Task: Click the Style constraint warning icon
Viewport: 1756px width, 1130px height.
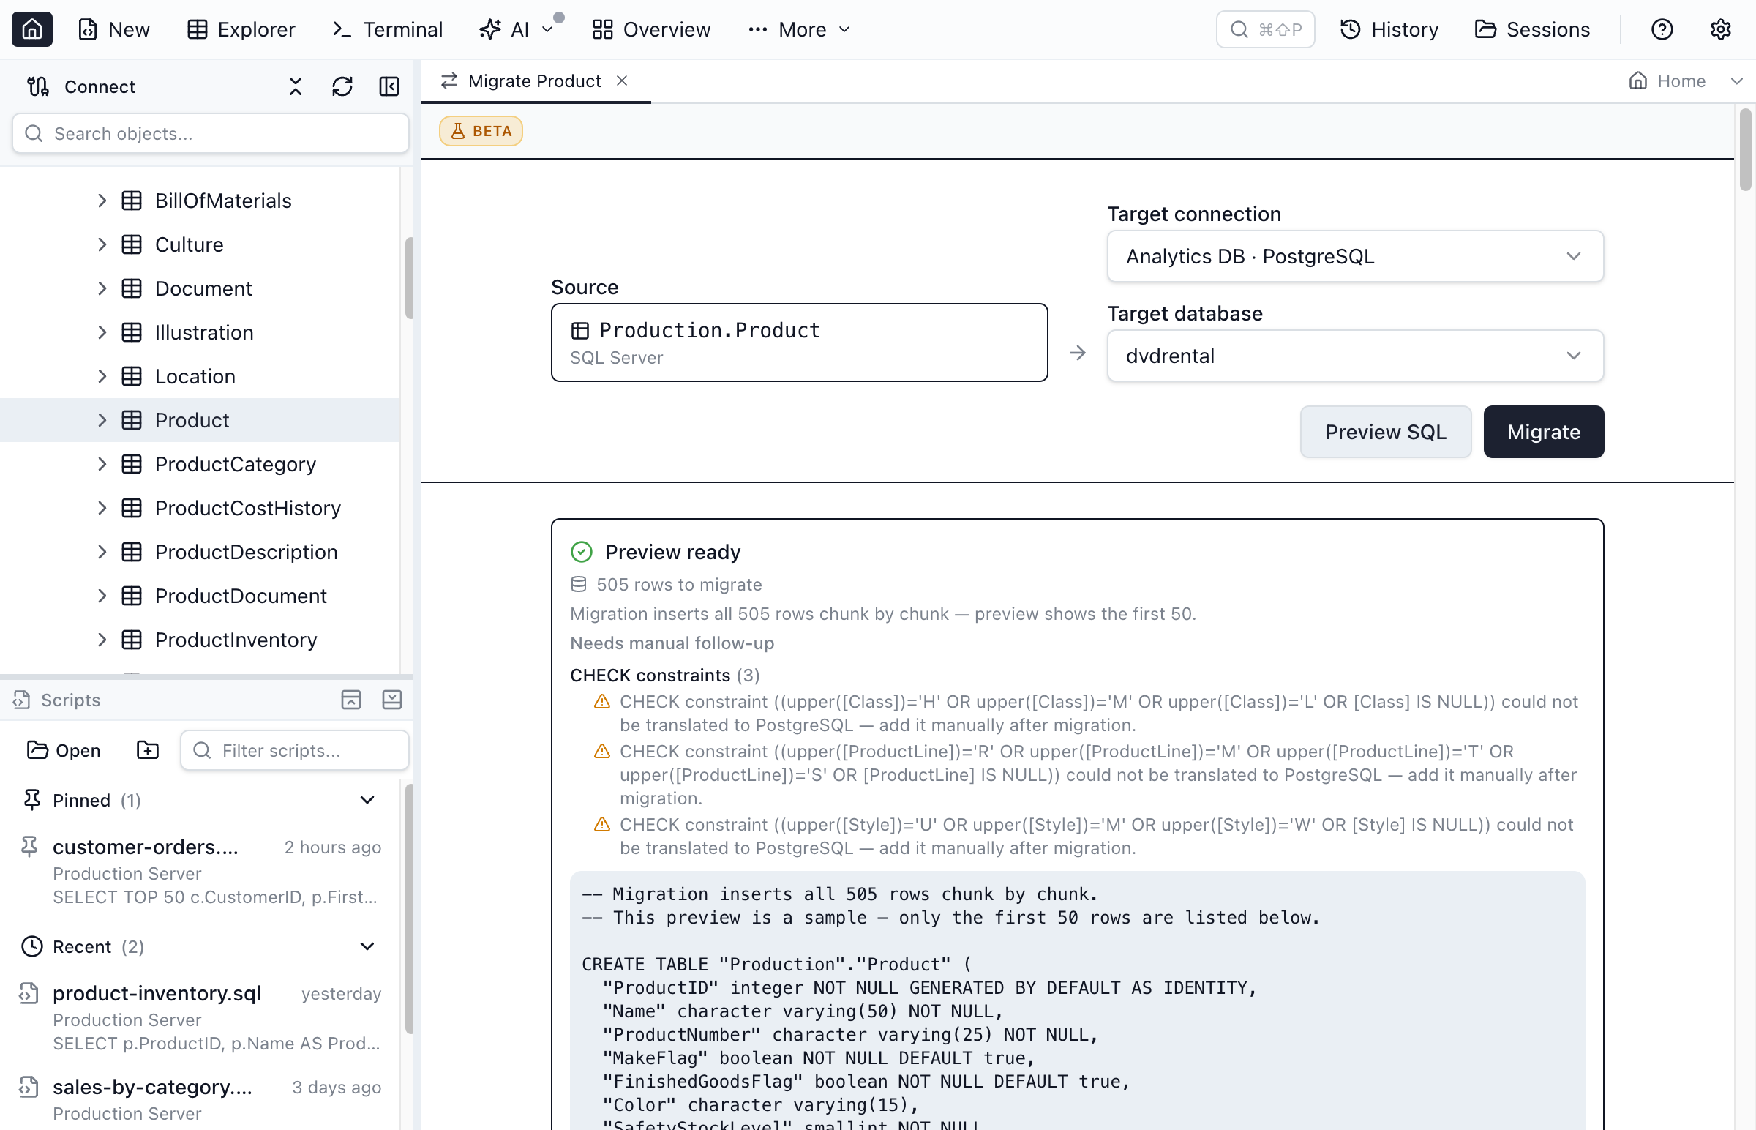Action: (602, 825)
